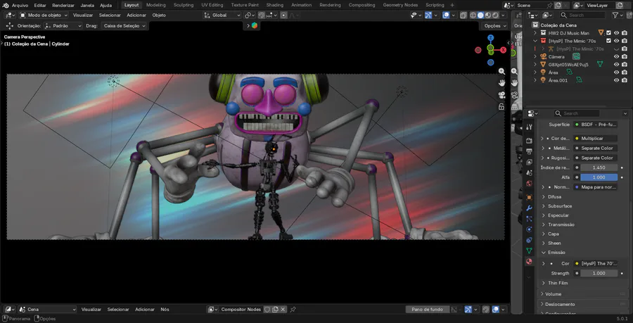Open the Renderizar menu

(x=63, y=5)
